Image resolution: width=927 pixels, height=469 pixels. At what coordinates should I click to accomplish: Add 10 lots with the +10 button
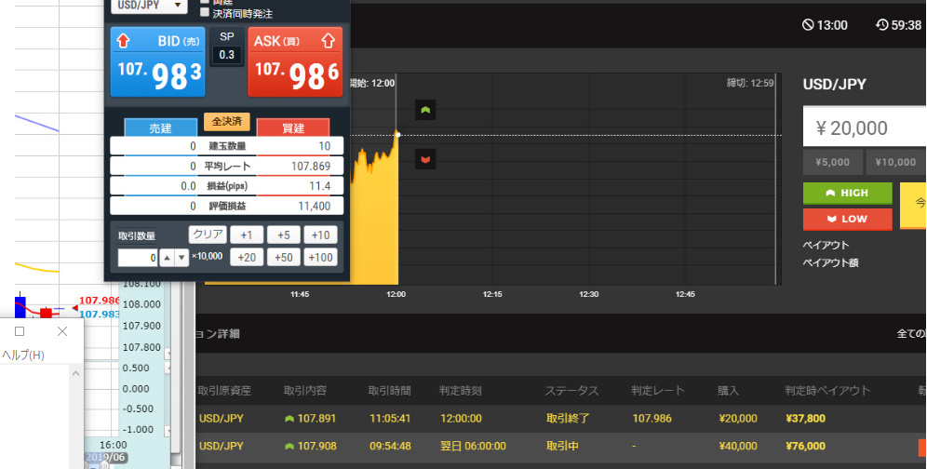[x=320, y=234]
